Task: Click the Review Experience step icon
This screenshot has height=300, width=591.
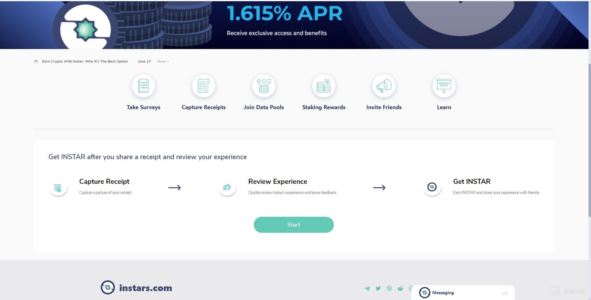Action: click(x=227, y=187)
